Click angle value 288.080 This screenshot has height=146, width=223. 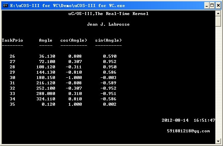pos(46,94)
